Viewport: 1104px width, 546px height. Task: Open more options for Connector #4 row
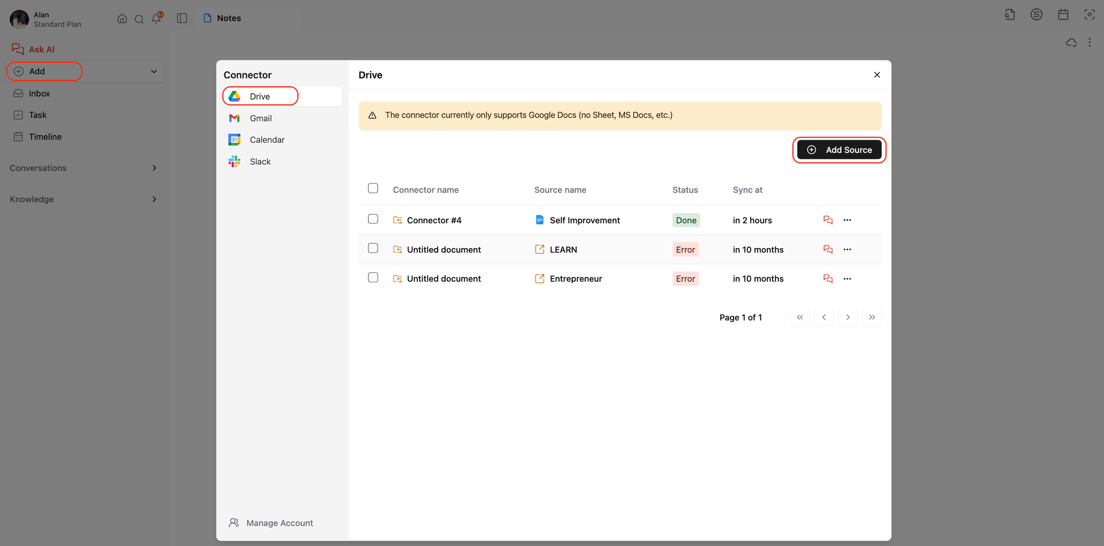coord(847,220)
